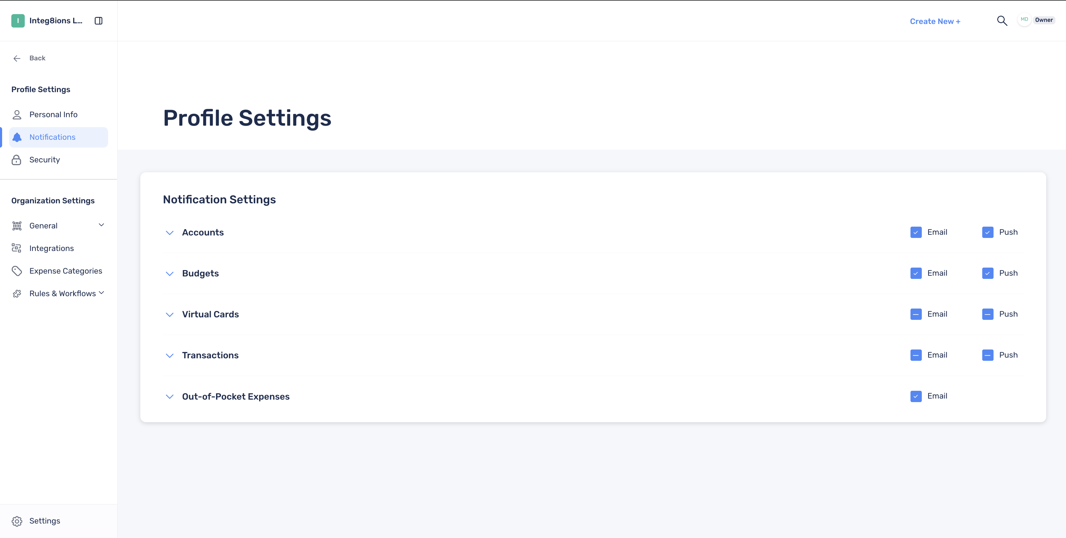The height and width of the screenshot is (538, 1066).
Task: Open search with the magnifier icon
Action: [x=1002, y=21]
